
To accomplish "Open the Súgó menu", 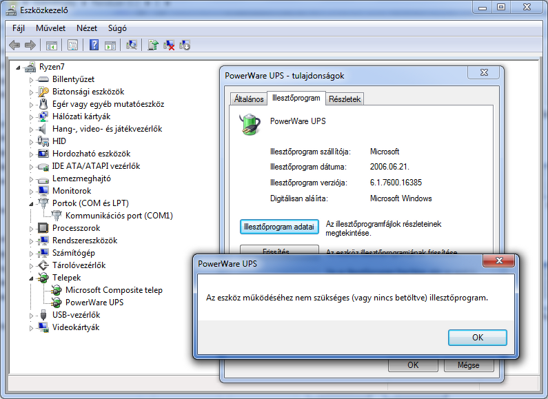I will coord(117,28).
